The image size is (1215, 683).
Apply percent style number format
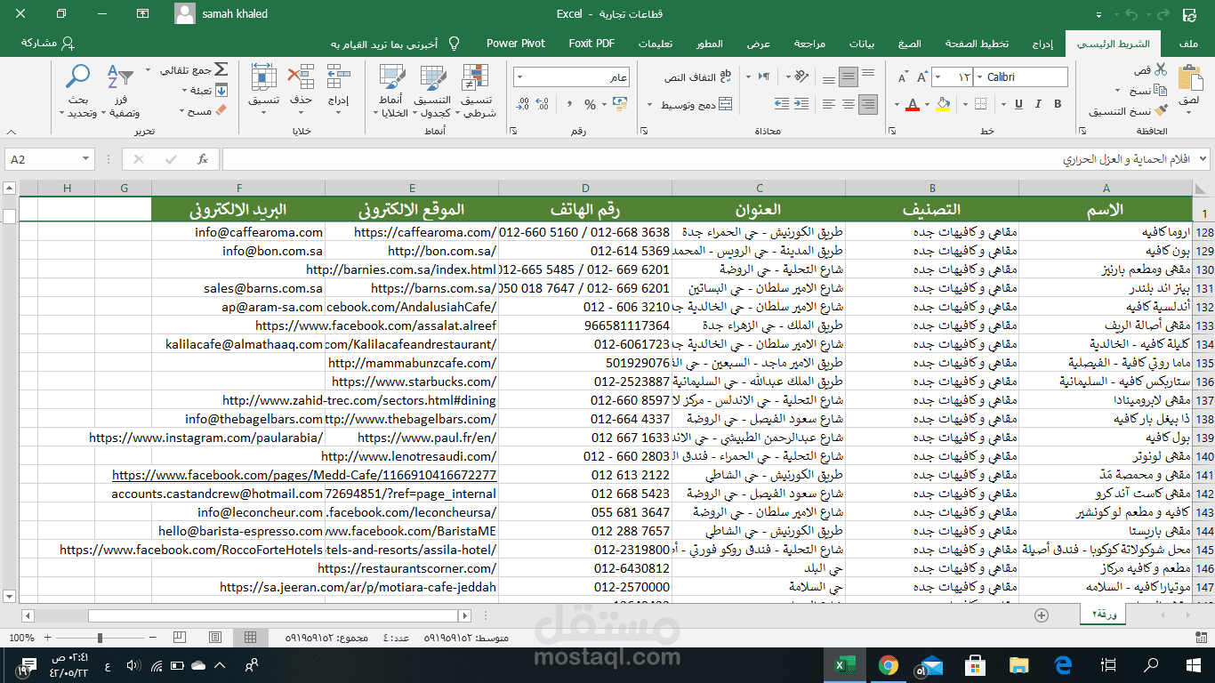pos(590,105)
